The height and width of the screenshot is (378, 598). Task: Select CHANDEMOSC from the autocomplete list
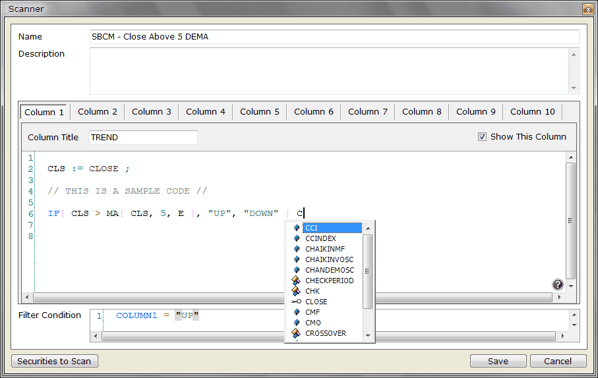click(330, 270)
